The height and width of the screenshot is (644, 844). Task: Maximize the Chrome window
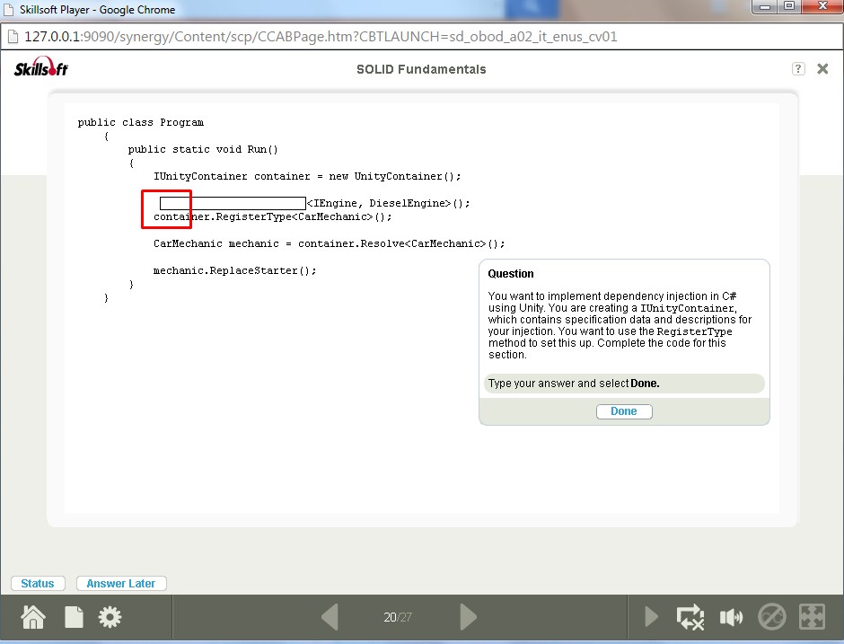789,6
